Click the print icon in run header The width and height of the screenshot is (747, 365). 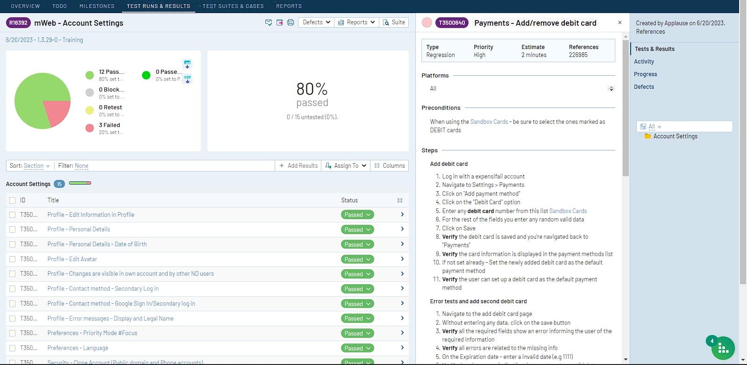click(291, 22)
